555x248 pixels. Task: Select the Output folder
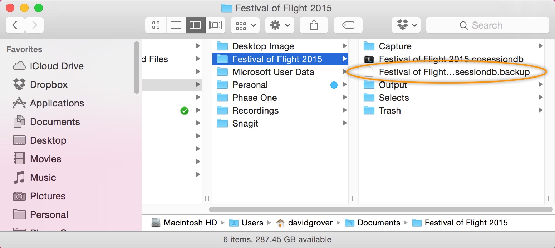[452, 85]
